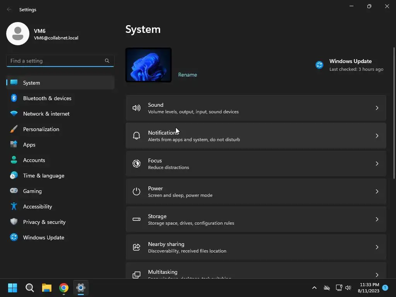Select Bluetooth & devices category

(60, 98)
